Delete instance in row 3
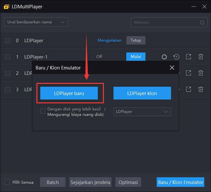The image size is (211, 192). coord(201,89)
